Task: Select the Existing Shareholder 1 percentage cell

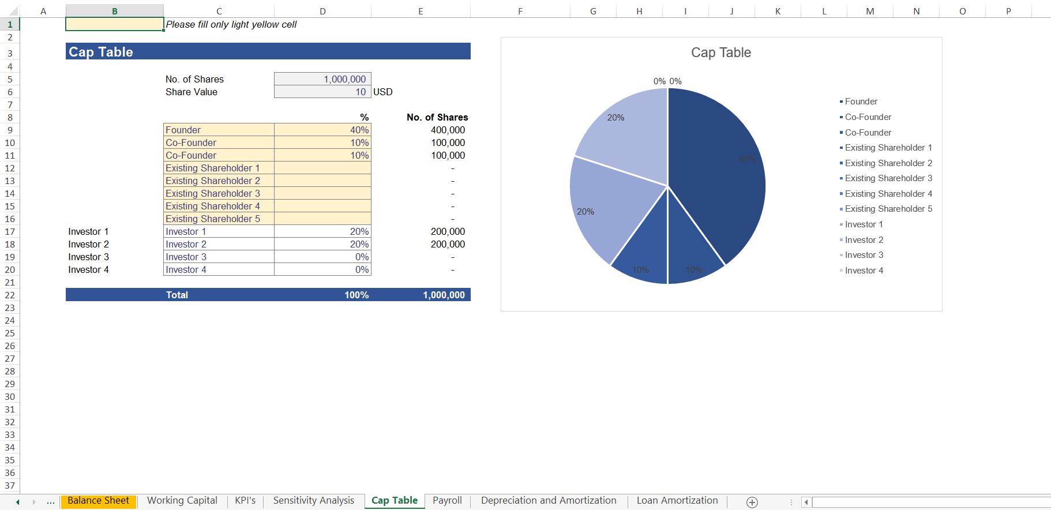Action: [x=322, y=168]
